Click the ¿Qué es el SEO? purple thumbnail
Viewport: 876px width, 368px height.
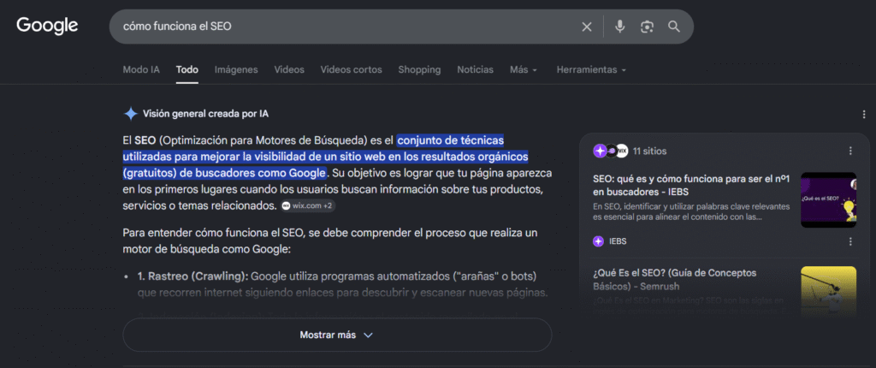(x=828, y=199)
